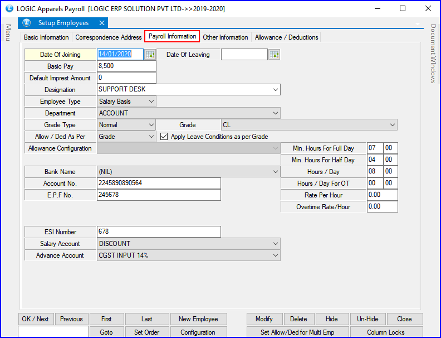The width and height of the screenshot is (441, 338).
Task: Click the Modify button
Action: (x=264, y=319)
